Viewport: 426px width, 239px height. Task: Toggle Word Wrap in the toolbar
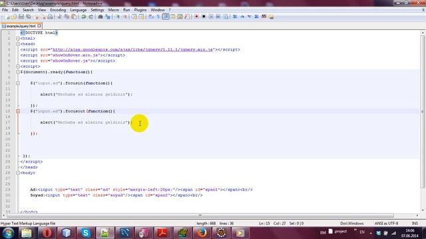(151, 17)
